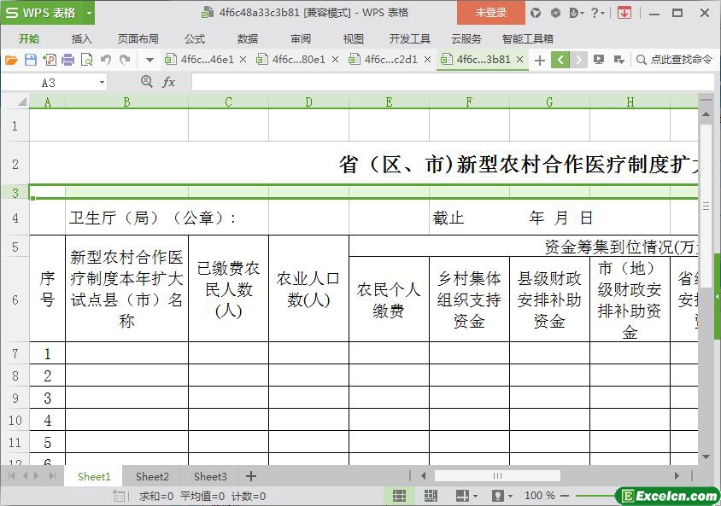The height and width of the screenshot is (506, 721).
Task: Close the 4f6c...46e1 document tab
Action: 243,60
